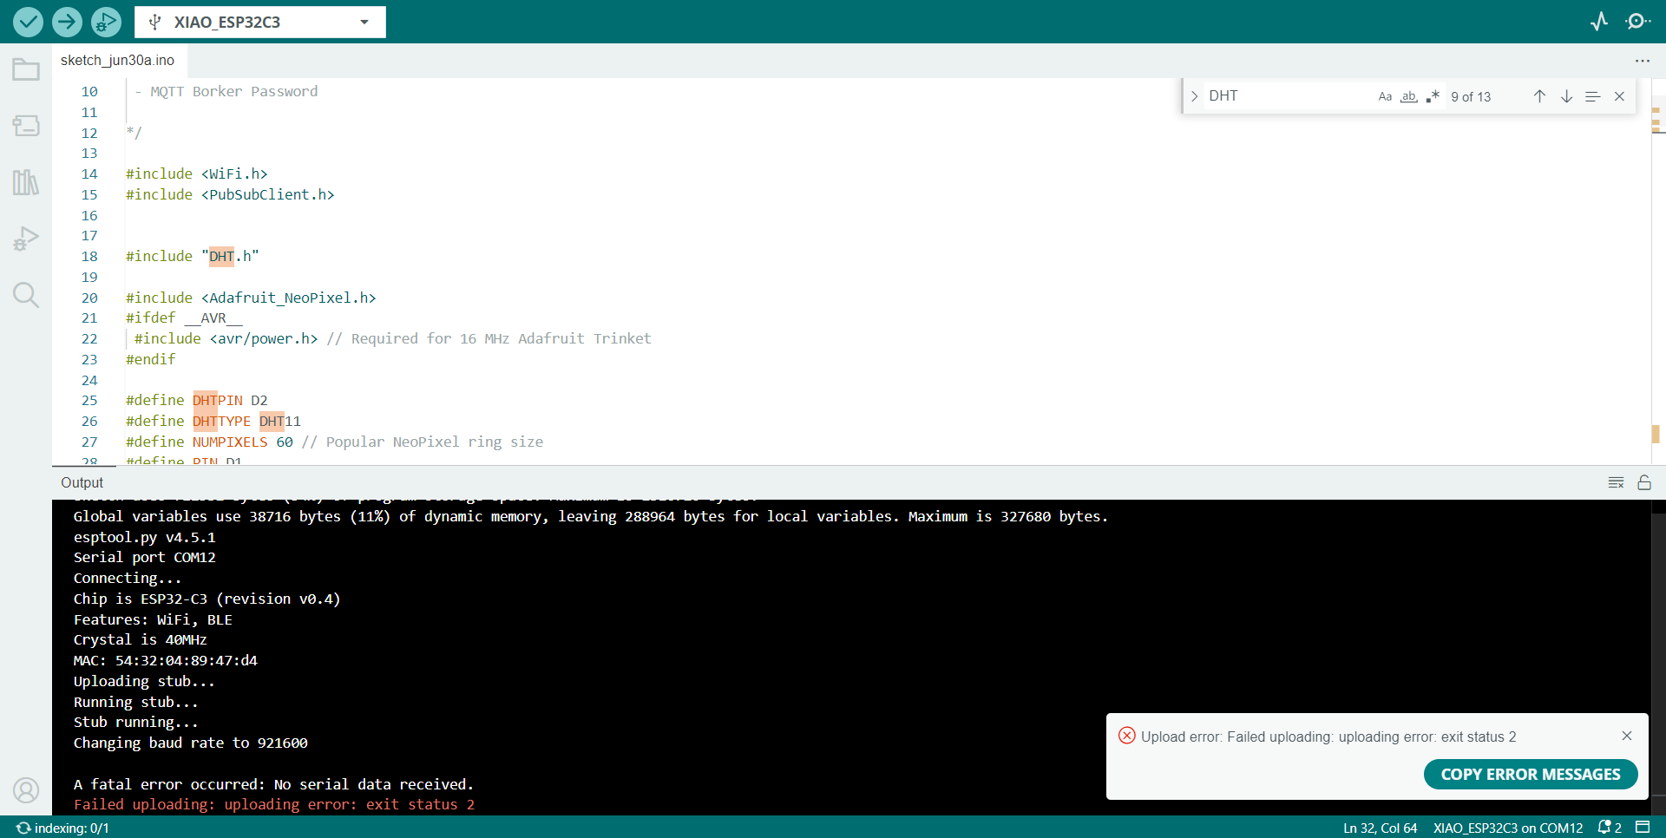Image resolution: width=1666 pixels, height=838 pixels.
Task: Open the Serial Plotter
Action: (1599, 22)
